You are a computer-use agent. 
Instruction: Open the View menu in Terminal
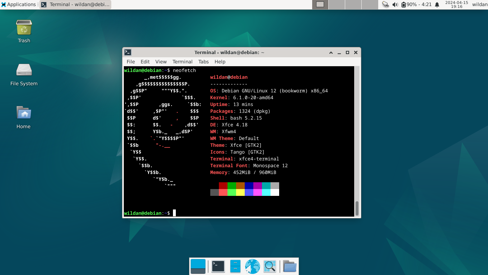(x=161, y=62)
